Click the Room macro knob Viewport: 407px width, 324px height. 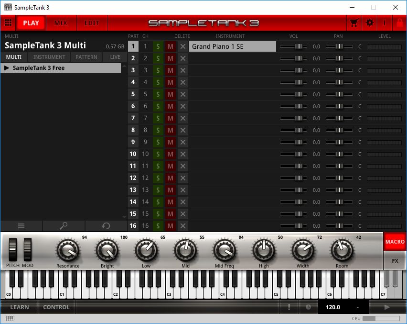point(342,251)
